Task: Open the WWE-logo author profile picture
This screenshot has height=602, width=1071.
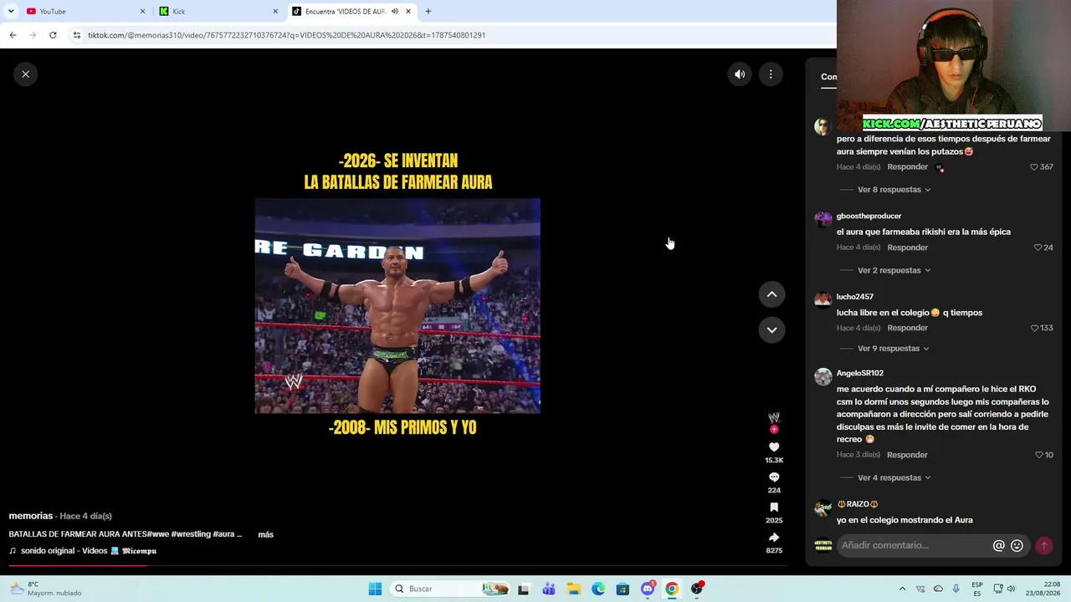Action: 774,417
